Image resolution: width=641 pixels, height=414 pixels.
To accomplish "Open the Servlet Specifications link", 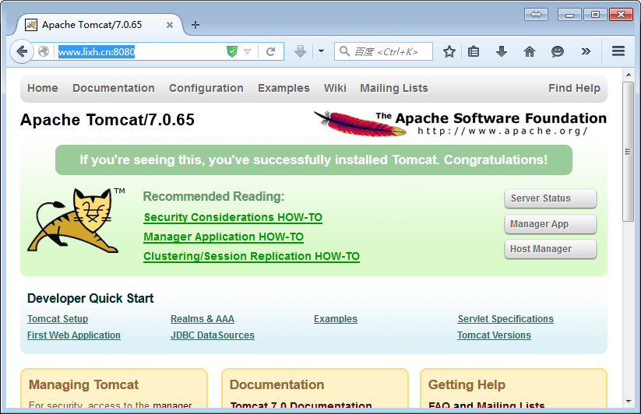I will [505, 319].
